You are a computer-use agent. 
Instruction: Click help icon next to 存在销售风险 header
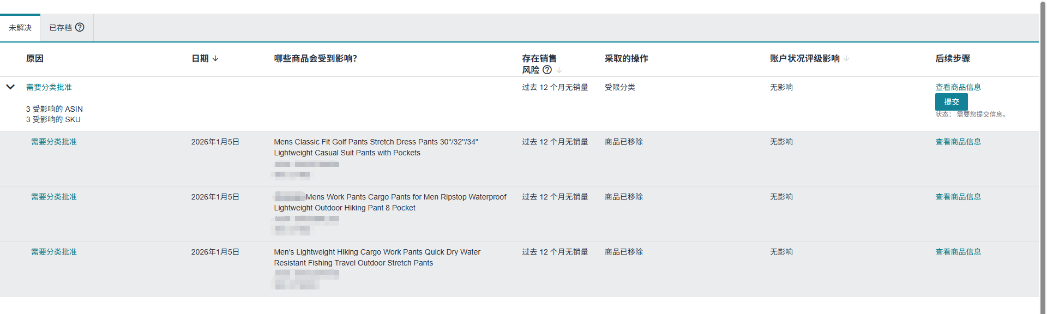tap(547, 70)
